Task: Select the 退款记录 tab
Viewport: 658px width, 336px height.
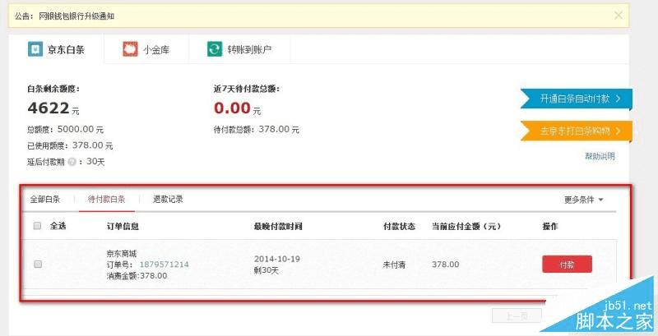Action: [168, 200]
